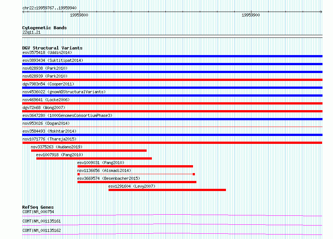The width and height of the screenshot is (333, 239).
Task: Click the thin nsv953026 (Dogan2014) line
Action: pyautogui.click(x=172, y=127)
